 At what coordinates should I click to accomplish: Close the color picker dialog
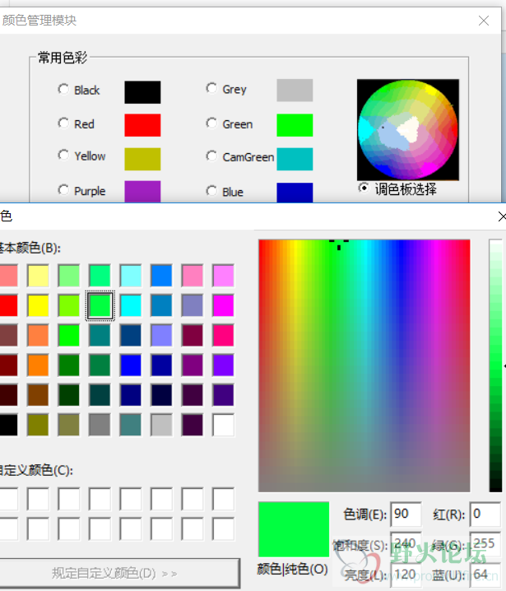[x=502, y=216]
